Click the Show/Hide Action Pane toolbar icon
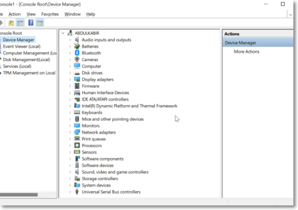298x210 pixels. [40, 23]
